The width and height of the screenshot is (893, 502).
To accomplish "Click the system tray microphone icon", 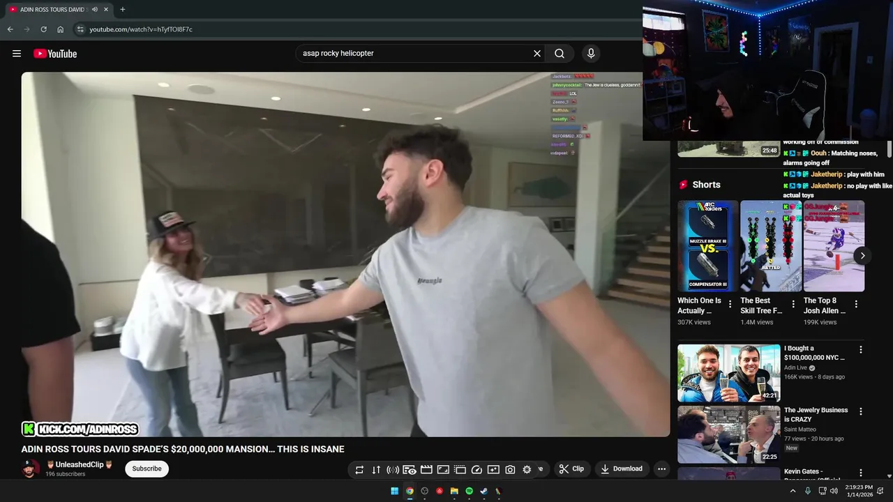I will [x=808, y=491].
